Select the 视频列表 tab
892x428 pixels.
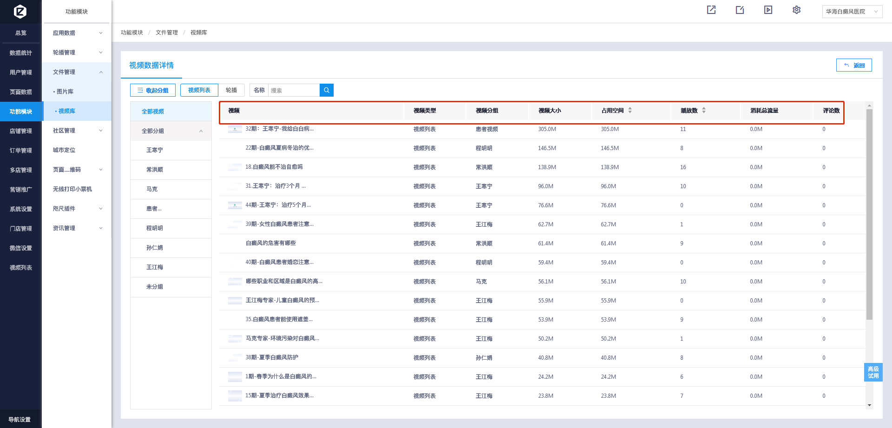click(199, 90)
